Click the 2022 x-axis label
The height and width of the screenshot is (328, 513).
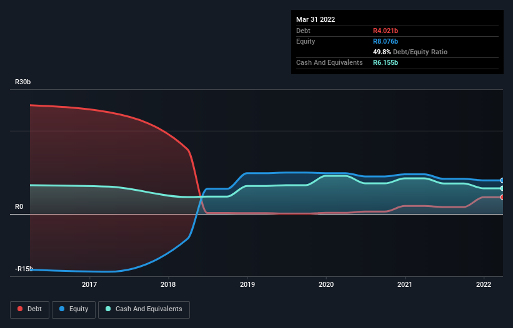[484, 284]
